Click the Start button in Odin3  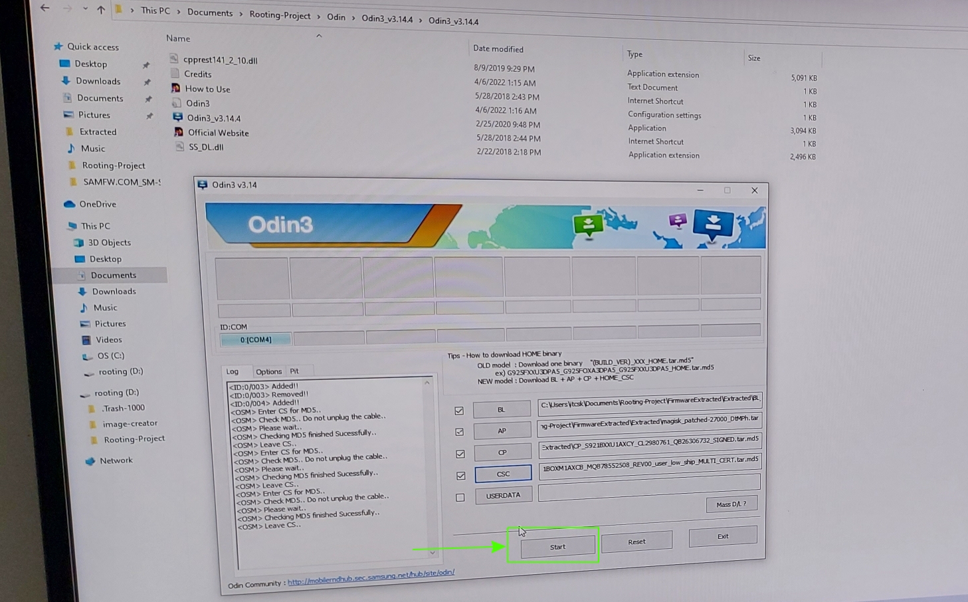pyautogui.click(x=557, y=547)
